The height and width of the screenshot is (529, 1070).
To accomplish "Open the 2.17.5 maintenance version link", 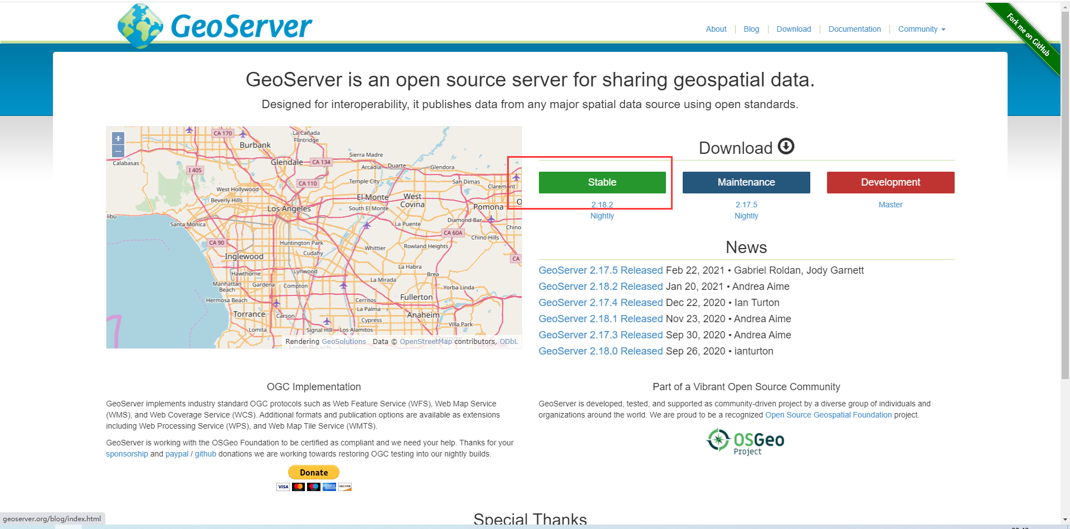I will [x=746, y=205].
